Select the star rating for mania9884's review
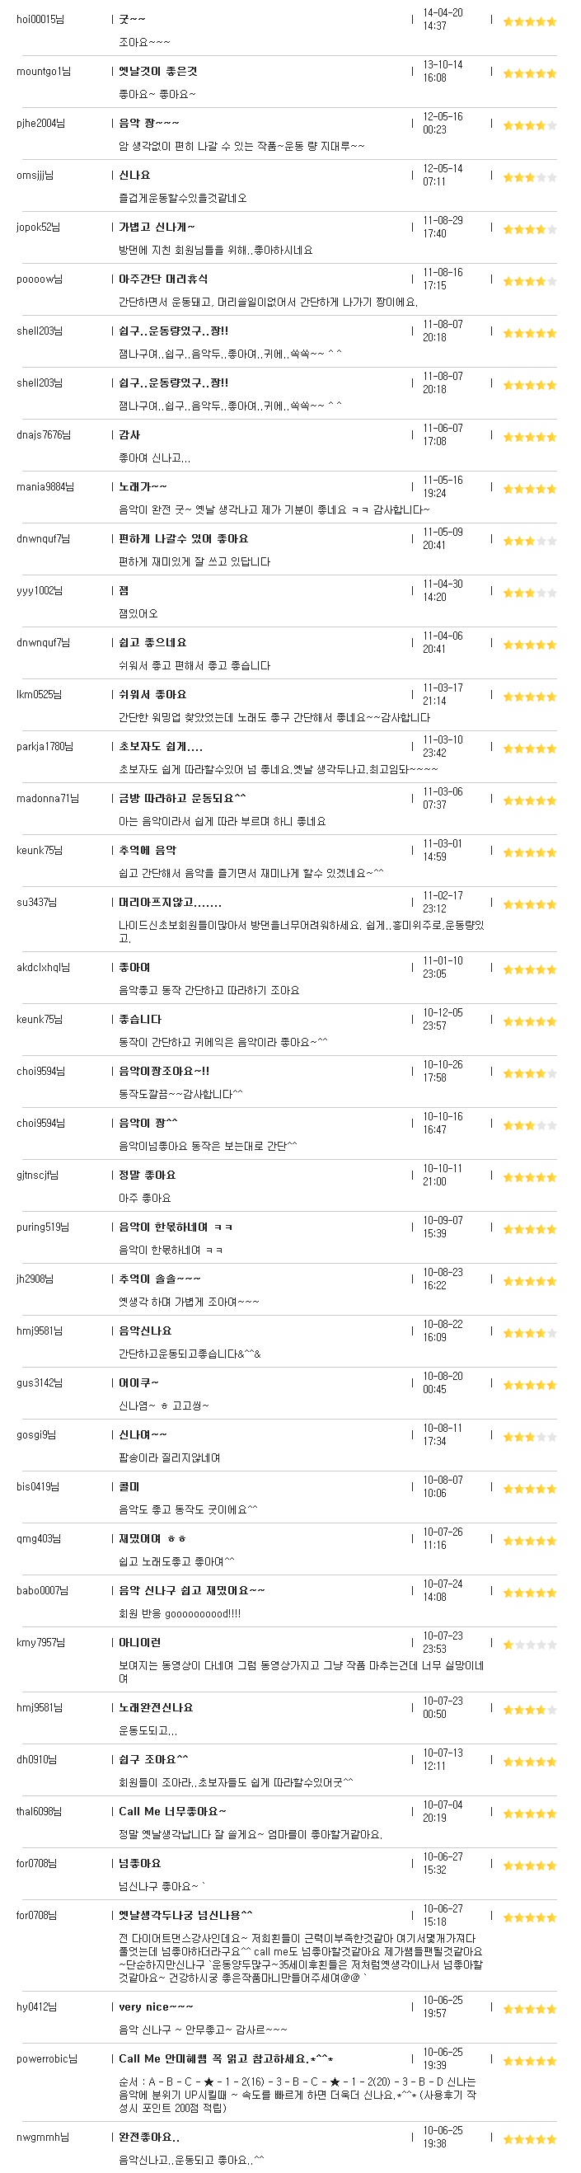The image size is (581, 2173). coord(530,490)
